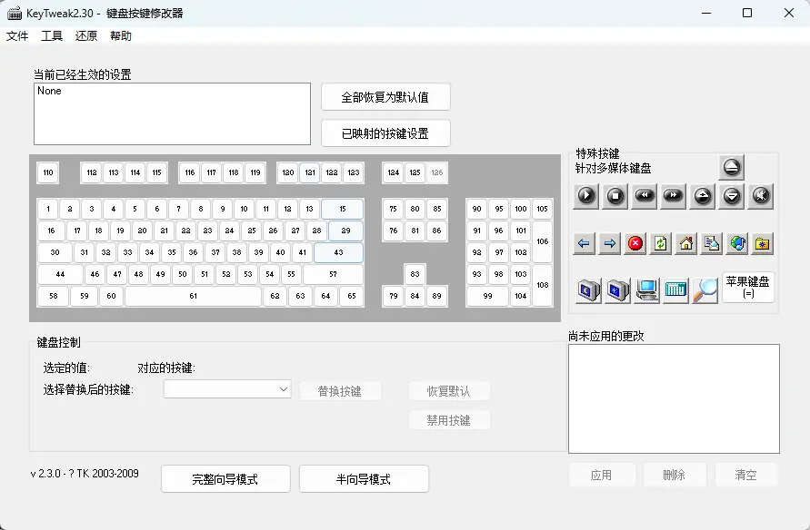
Task: Select the Next Track media key
Action: tap(673, 196)
